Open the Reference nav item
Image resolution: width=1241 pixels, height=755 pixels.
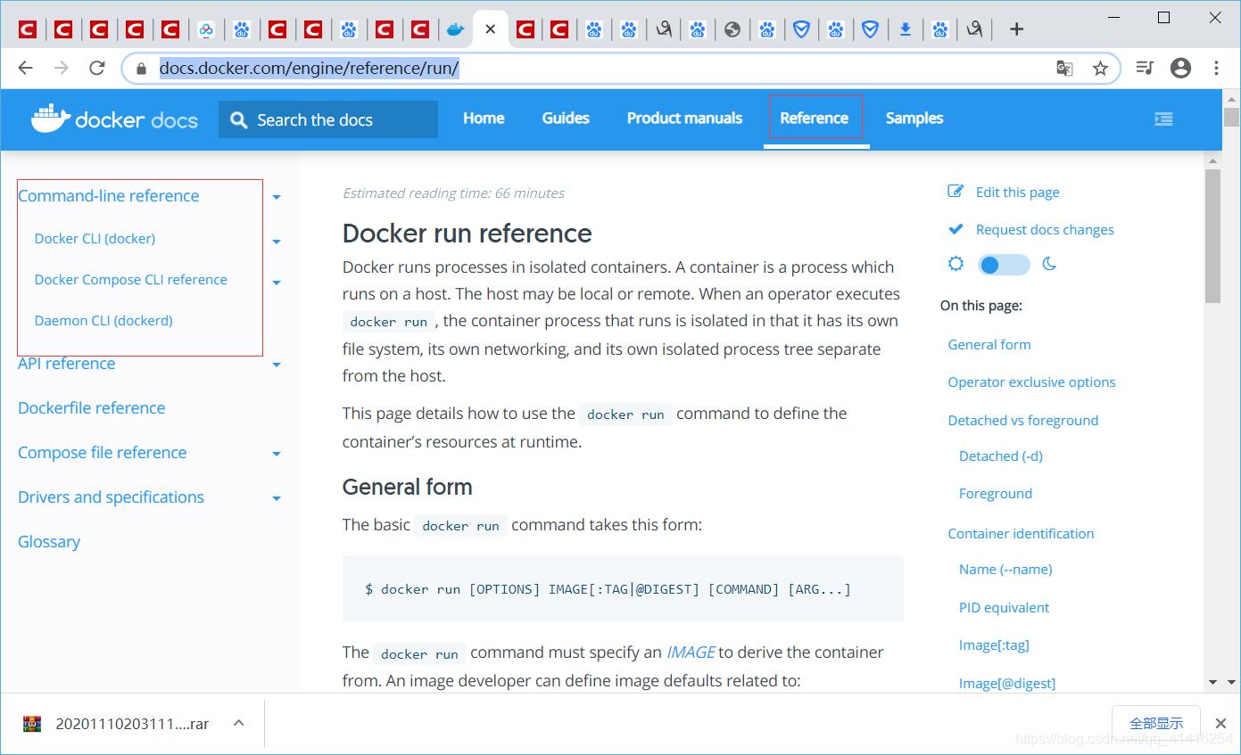[814, 118]
